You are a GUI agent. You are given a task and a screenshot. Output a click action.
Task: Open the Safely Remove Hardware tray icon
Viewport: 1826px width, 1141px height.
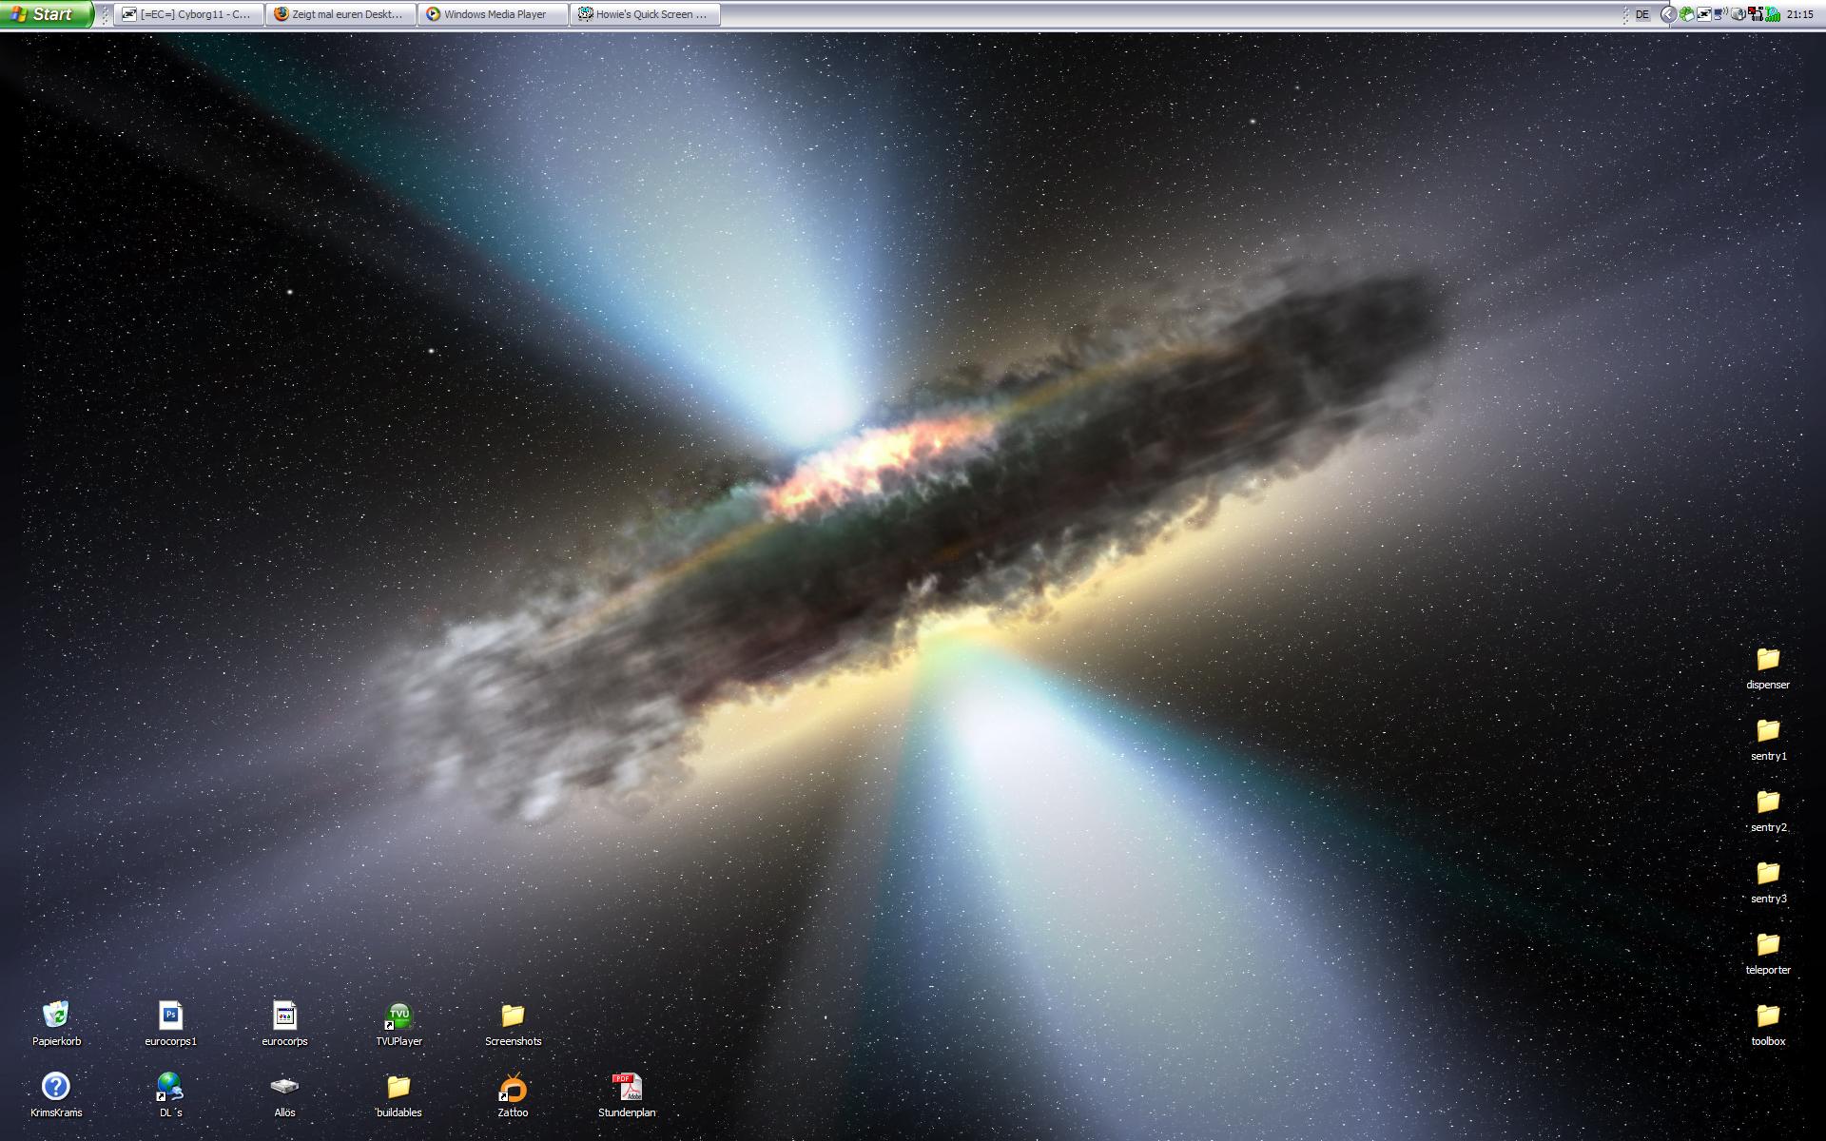[x=1739, y=14]
